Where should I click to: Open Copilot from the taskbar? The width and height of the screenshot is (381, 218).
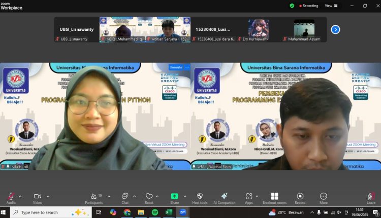[x=113, y=212]
